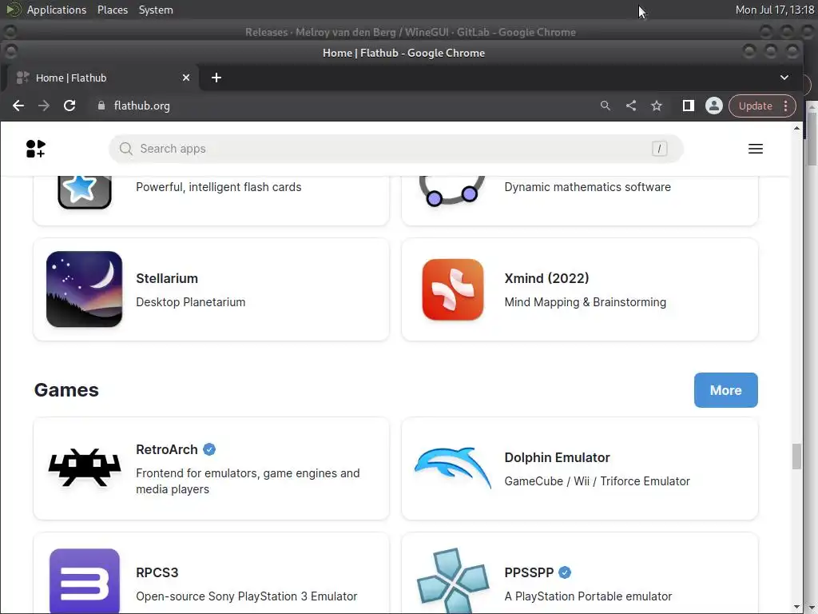
Task: Click the PPSSPP blue cross icon
Action: pyautogui.click(x=453, y=580)
